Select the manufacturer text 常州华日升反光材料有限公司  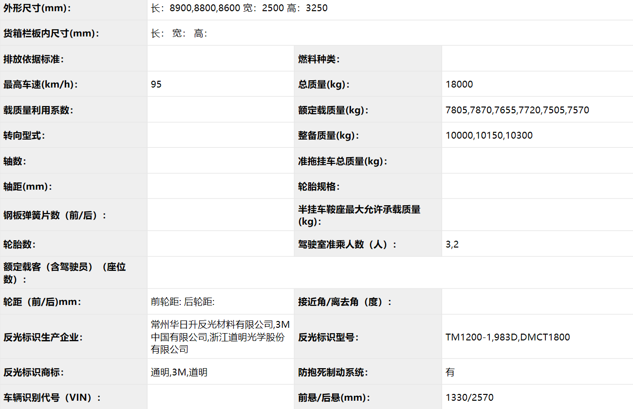tap(213, 325)
